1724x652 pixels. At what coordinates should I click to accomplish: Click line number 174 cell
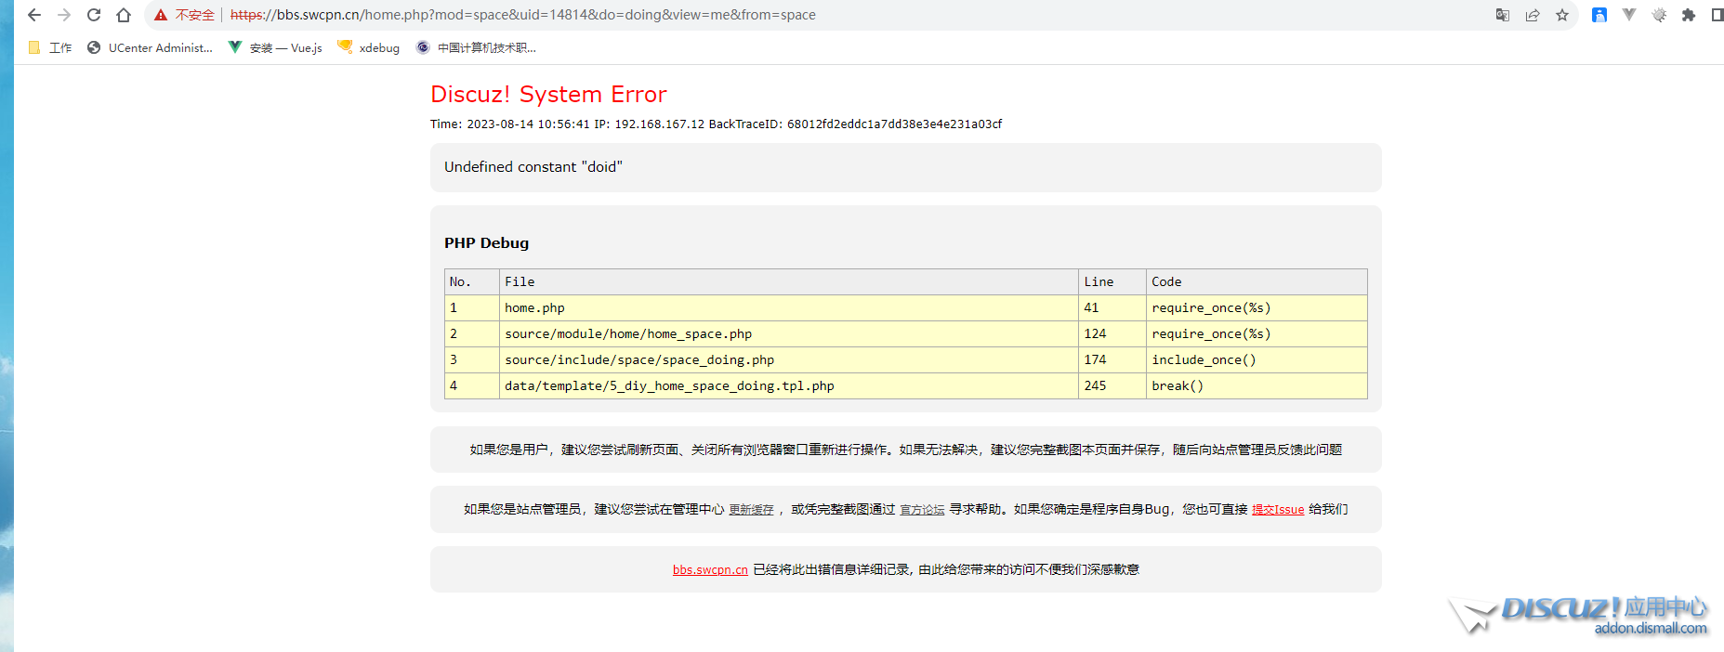tap(1112, 359)
